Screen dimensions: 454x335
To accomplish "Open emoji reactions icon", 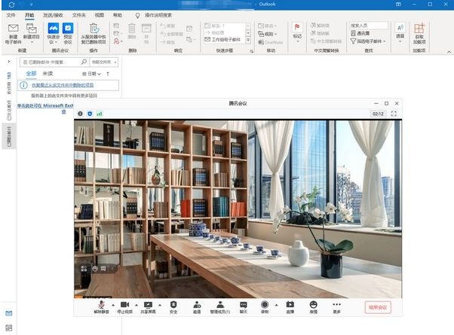I will 313,304.
